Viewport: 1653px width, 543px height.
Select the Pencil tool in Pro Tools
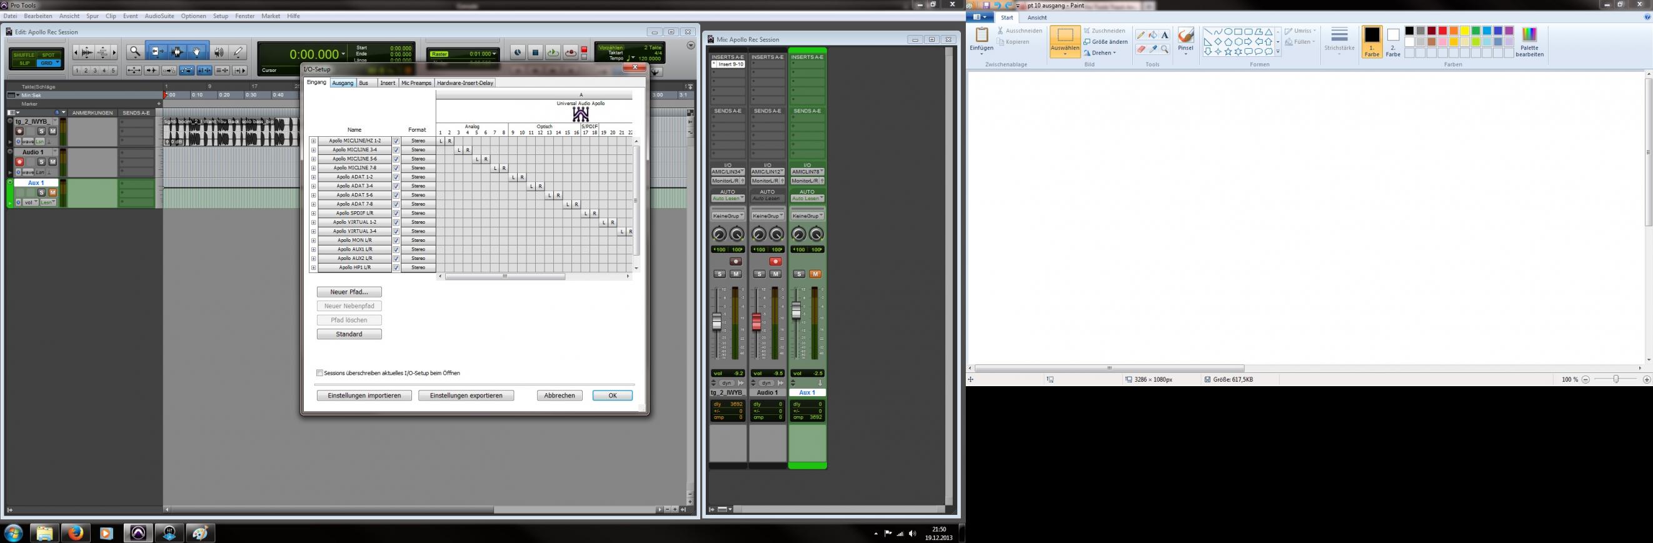click(x=238, y=52)
